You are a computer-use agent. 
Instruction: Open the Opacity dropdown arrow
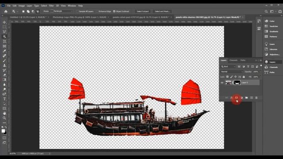pos(260,72)
